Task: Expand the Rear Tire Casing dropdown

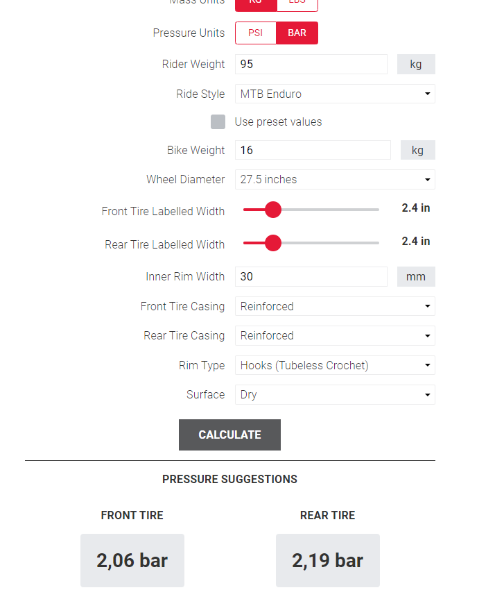Action: pyautogui.click(x=335, y=336)
